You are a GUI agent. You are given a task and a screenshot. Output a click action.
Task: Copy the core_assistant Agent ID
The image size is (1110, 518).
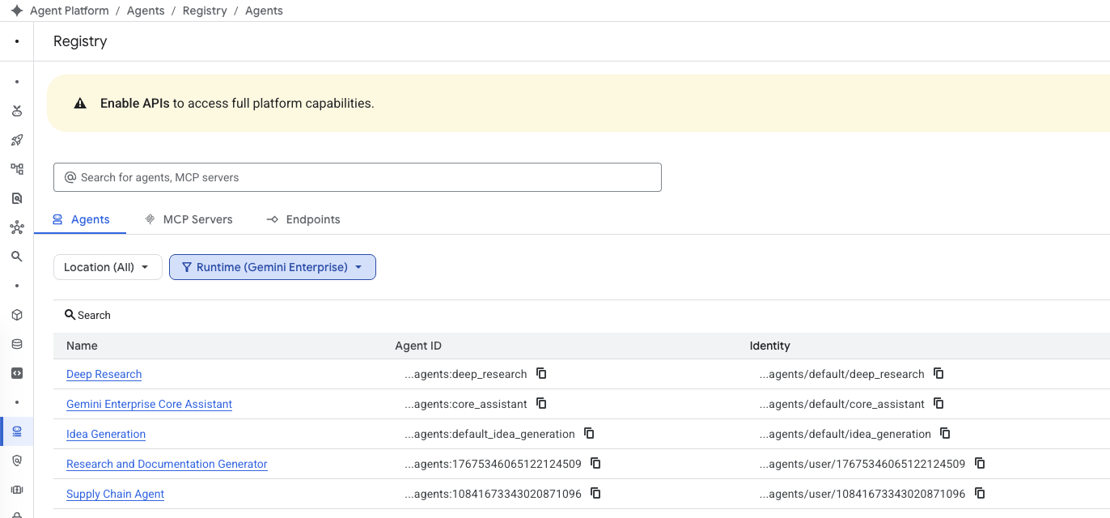point(542,403)
